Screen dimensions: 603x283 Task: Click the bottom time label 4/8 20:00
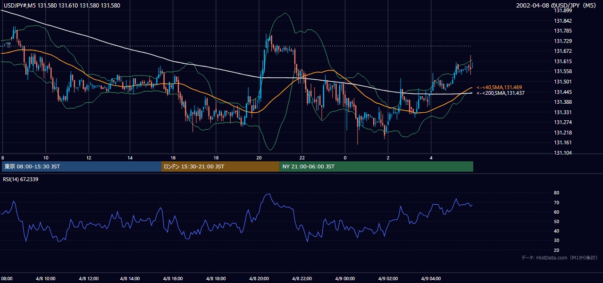[x=259, y=278]
